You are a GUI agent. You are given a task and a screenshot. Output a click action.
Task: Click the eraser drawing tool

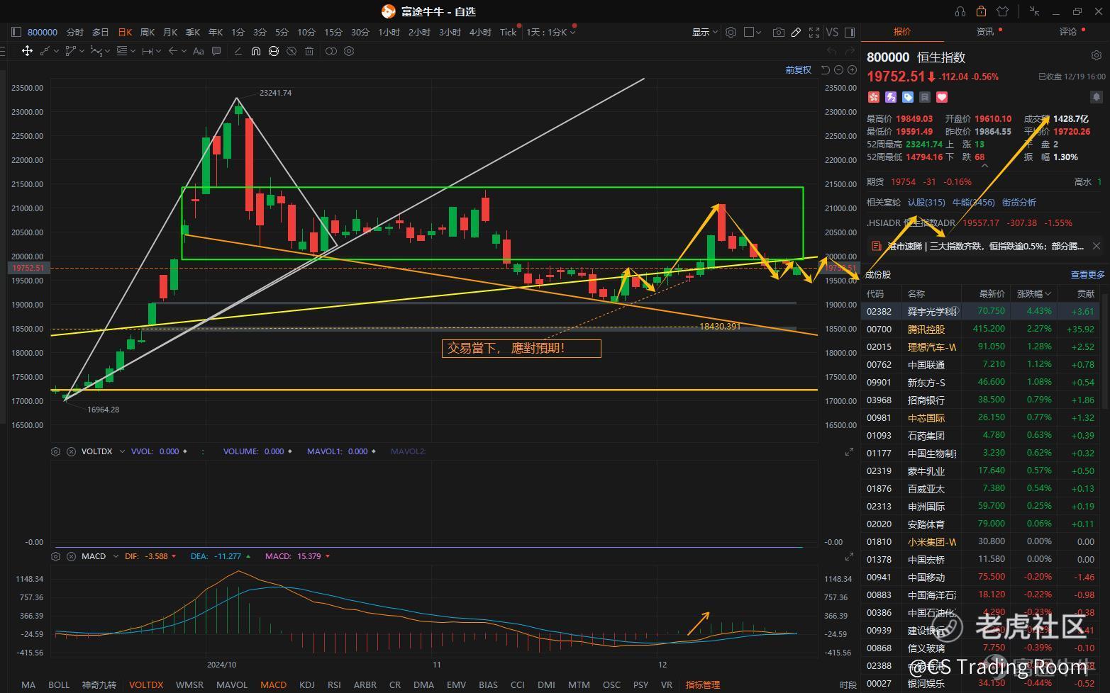[x=238, y=51]
